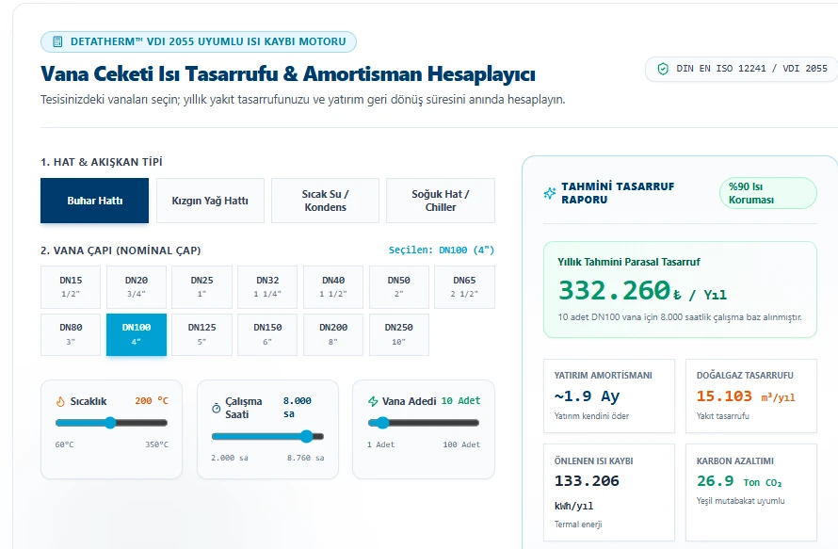Choose the Sıcak Su / Kondens option

click(325, 201)
